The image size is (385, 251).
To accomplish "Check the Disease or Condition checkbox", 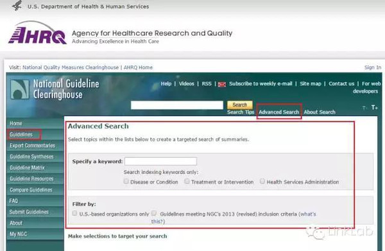I will 126,181.
